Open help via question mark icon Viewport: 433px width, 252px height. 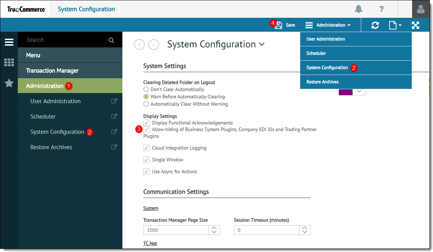(381, 9)
